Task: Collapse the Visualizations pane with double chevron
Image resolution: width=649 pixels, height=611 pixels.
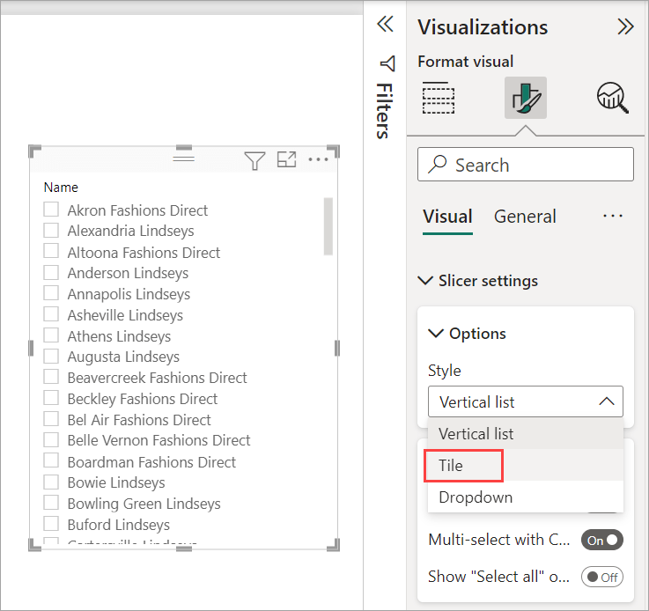Action: [625, 26]
